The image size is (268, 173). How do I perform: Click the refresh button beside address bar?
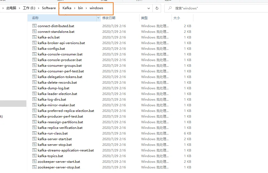pyautogui.click(x=157, y=8)
